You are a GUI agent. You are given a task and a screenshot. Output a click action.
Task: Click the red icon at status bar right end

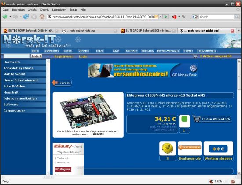[233, 181]
